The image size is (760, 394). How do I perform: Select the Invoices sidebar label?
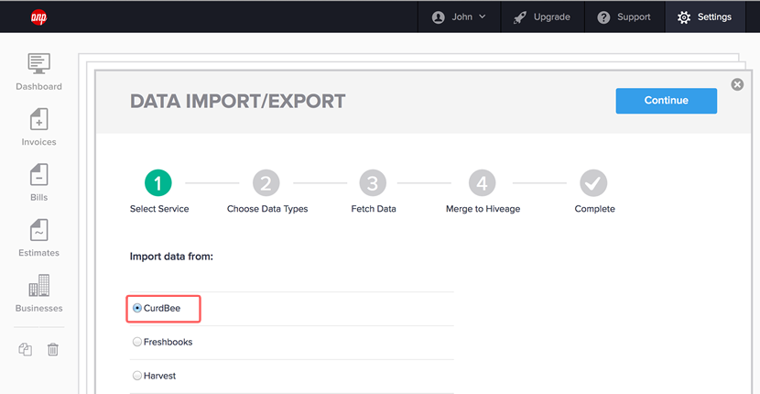tap(38, 142)
